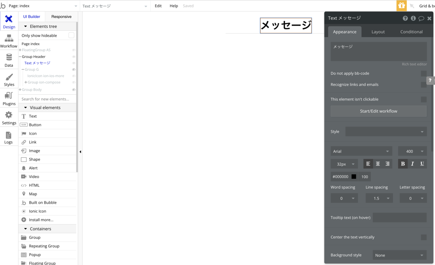Screen dimensions: 435x265
Task: Open the Settings gear icon
Action: 9,115
